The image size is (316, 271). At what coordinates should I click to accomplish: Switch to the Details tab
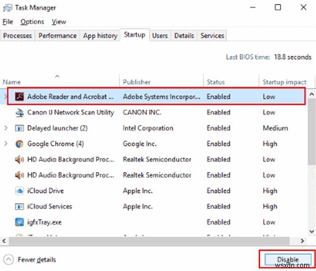(184, 36)
